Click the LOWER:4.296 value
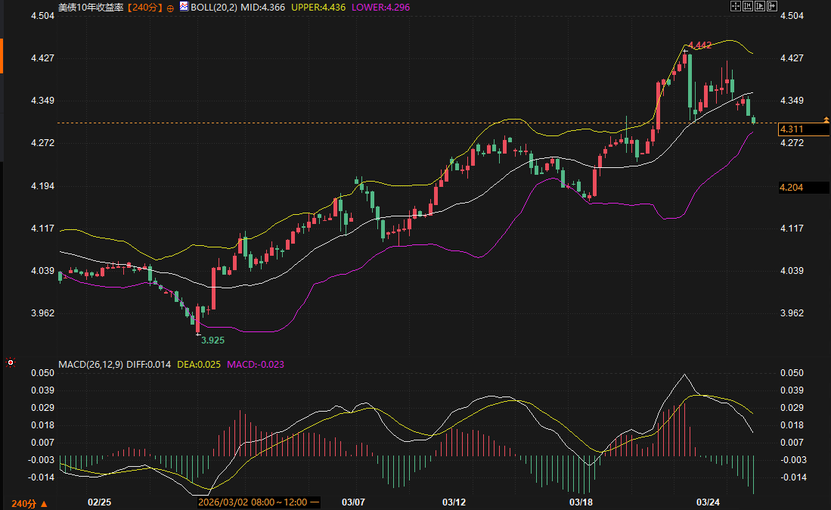The height and width of the screenshot is (510, 831). pos(380,8)
